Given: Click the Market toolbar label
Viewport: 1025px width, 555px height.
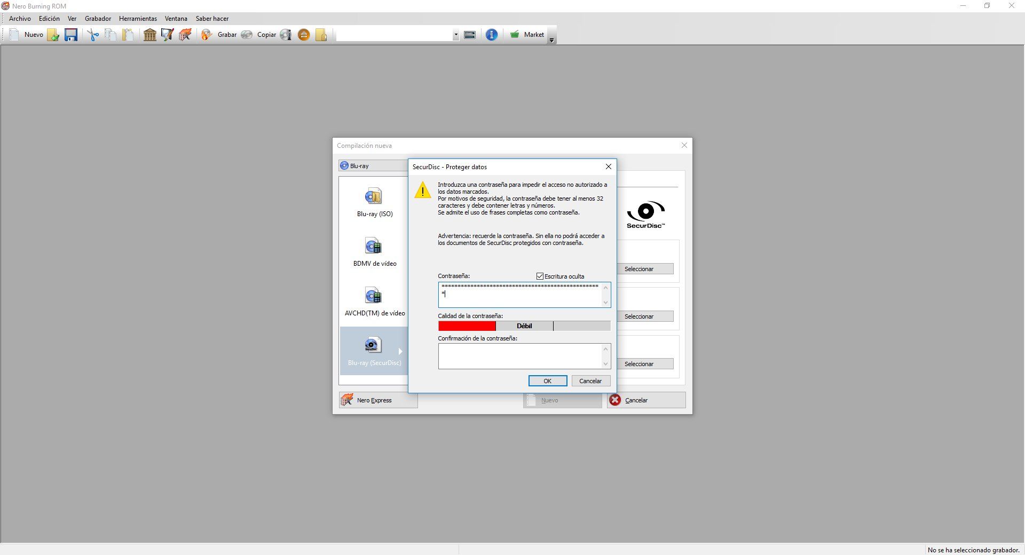Looking at the screenshot, I should 534,35.
